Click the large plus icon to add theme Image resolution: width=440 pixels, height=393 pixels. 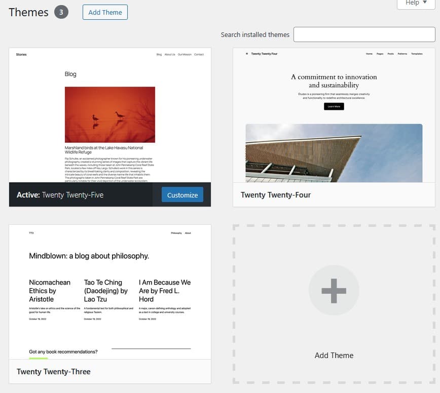334,291
